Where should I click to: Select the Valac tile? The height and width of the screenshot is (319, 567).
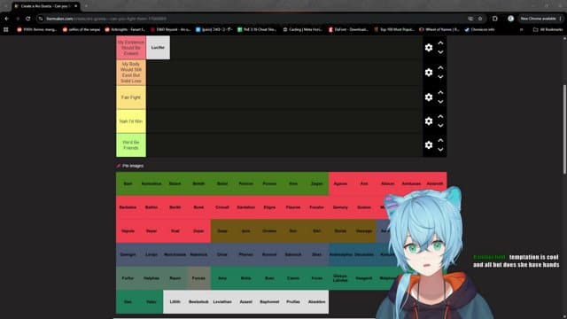pyautogui.click(x=151, y=301)
